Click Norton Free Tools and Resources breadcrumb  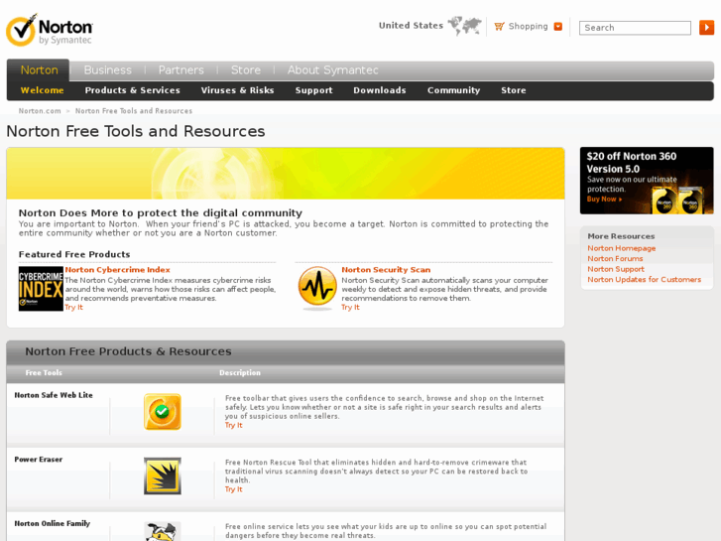coord(134,111)
